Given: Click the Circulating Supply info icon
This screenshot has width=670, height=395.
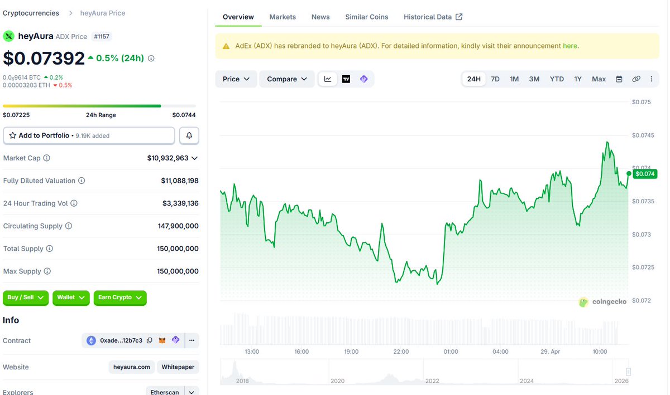Looking at the screenshot, I should (x=69, y=226).
